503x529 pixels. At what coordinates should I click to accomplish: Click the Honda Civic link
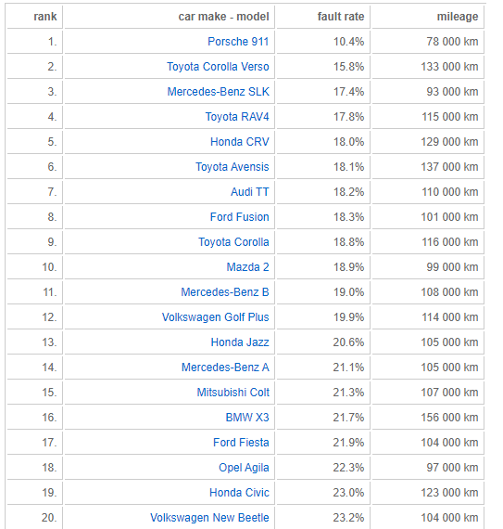[x=239, y=493]
